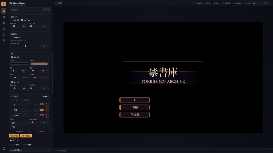
Task: Enable the 白背景 checkbox
Action: click(244, 3)
